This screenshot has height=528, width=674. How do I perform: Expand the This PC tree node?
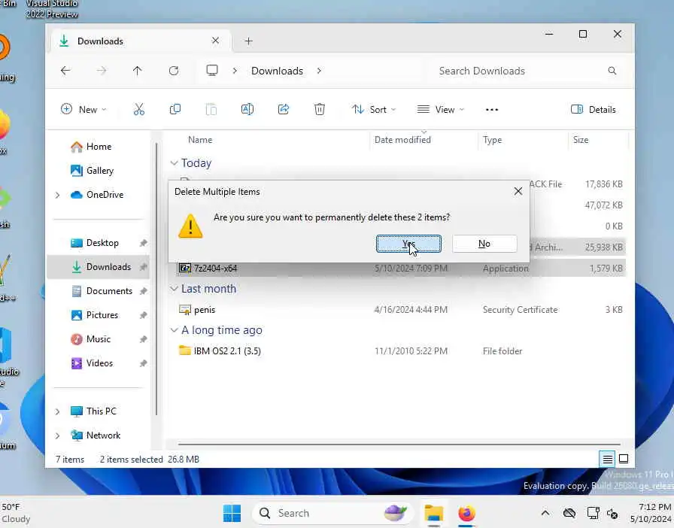click(x=58, y=411)
